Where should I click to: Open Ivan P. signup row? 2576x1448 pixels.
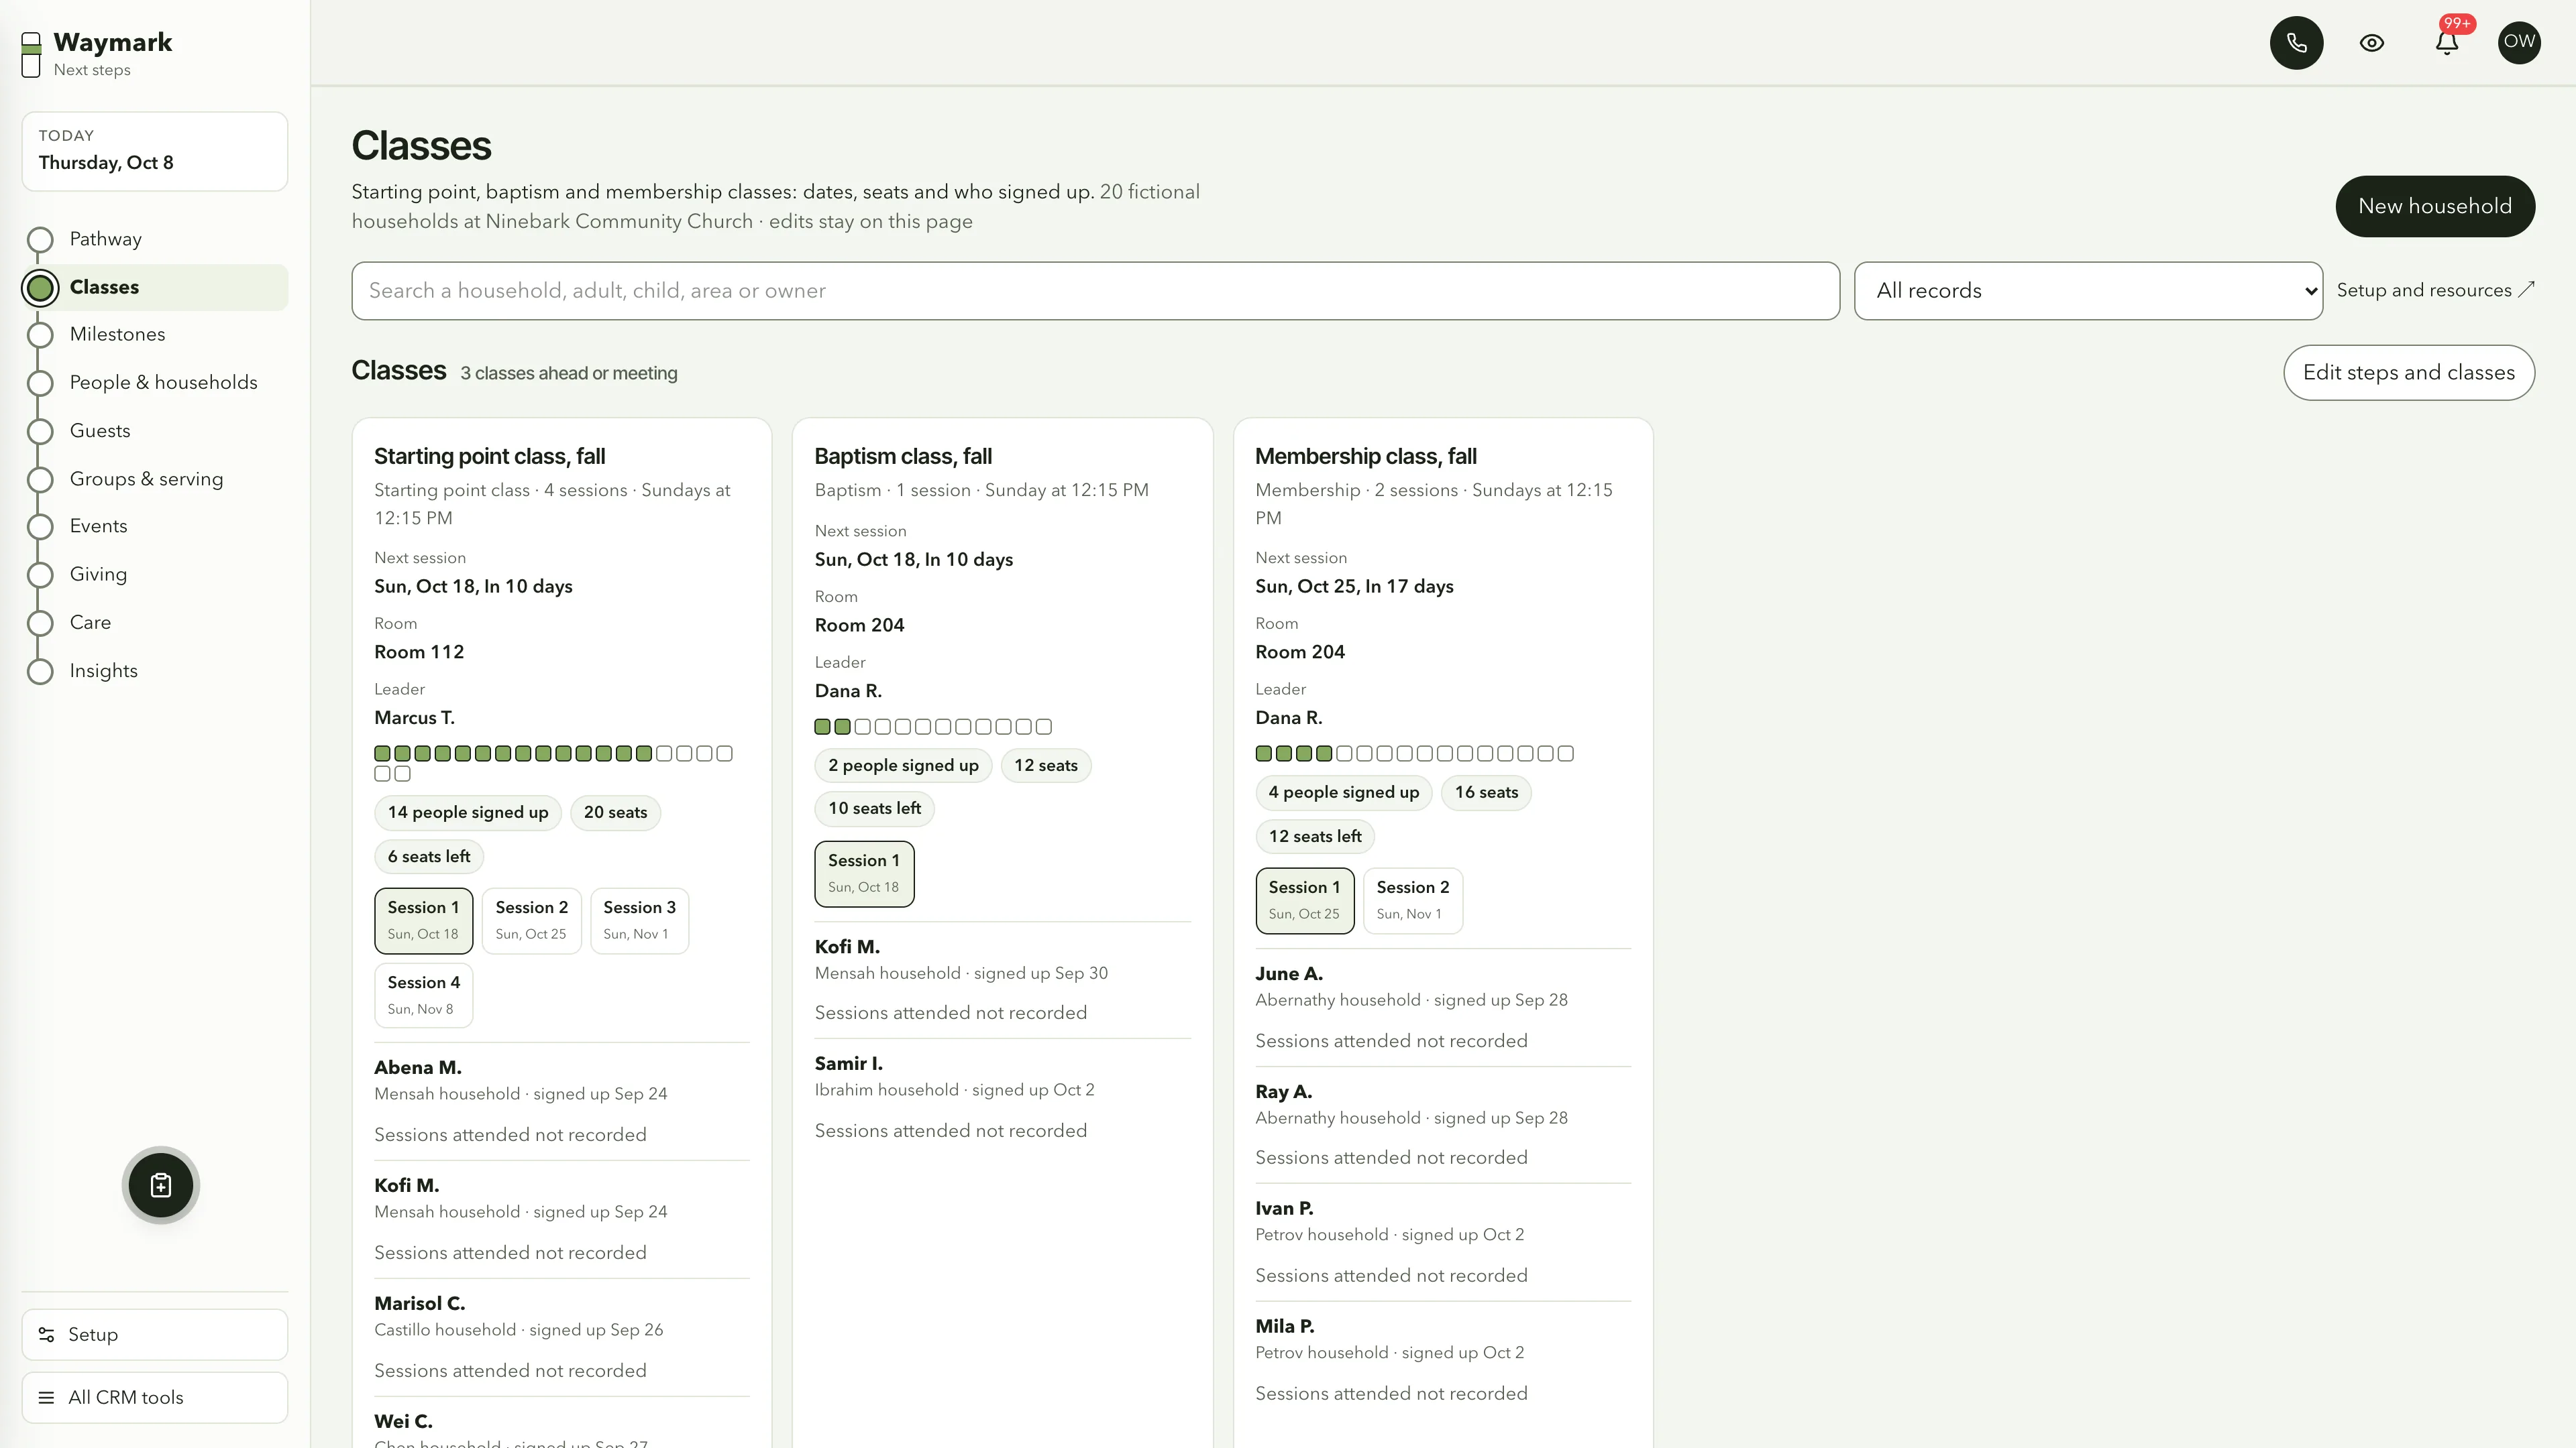(x=1443, y=1242)
